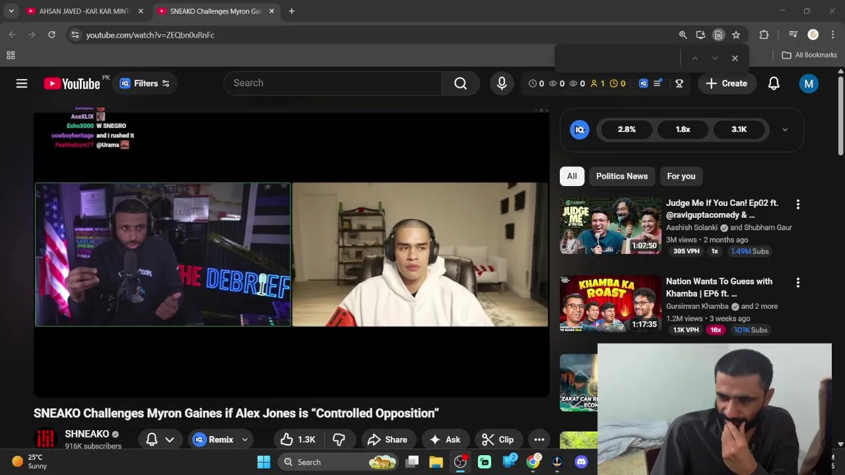Open the Gursimran Khamba channel link
This screenshot has height=475, width=845.
698,306
